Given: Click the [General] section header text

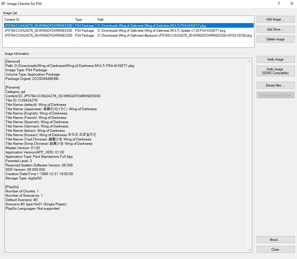Looking at the screenshot, I should click(13, 61).
